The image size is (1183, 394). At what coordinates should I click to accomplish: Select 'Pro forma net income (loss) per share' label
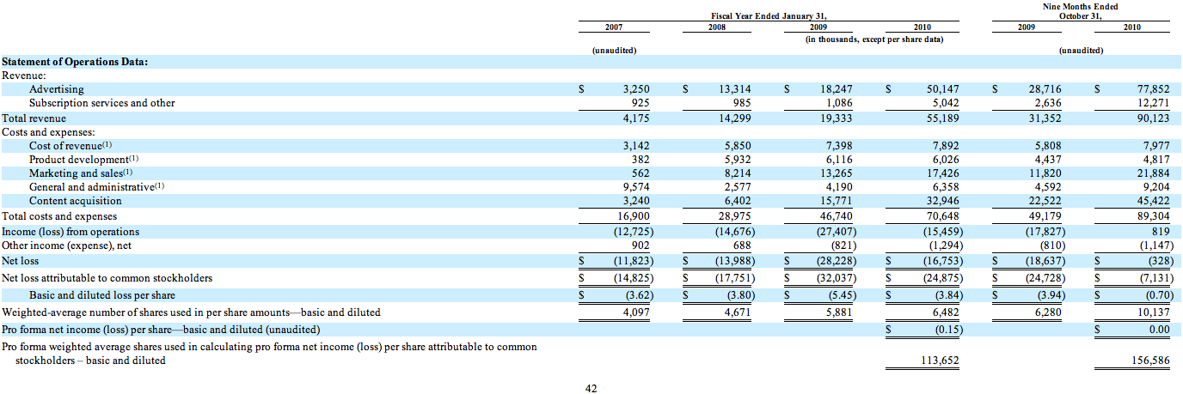pyautogui.click(x=161, y=330)
